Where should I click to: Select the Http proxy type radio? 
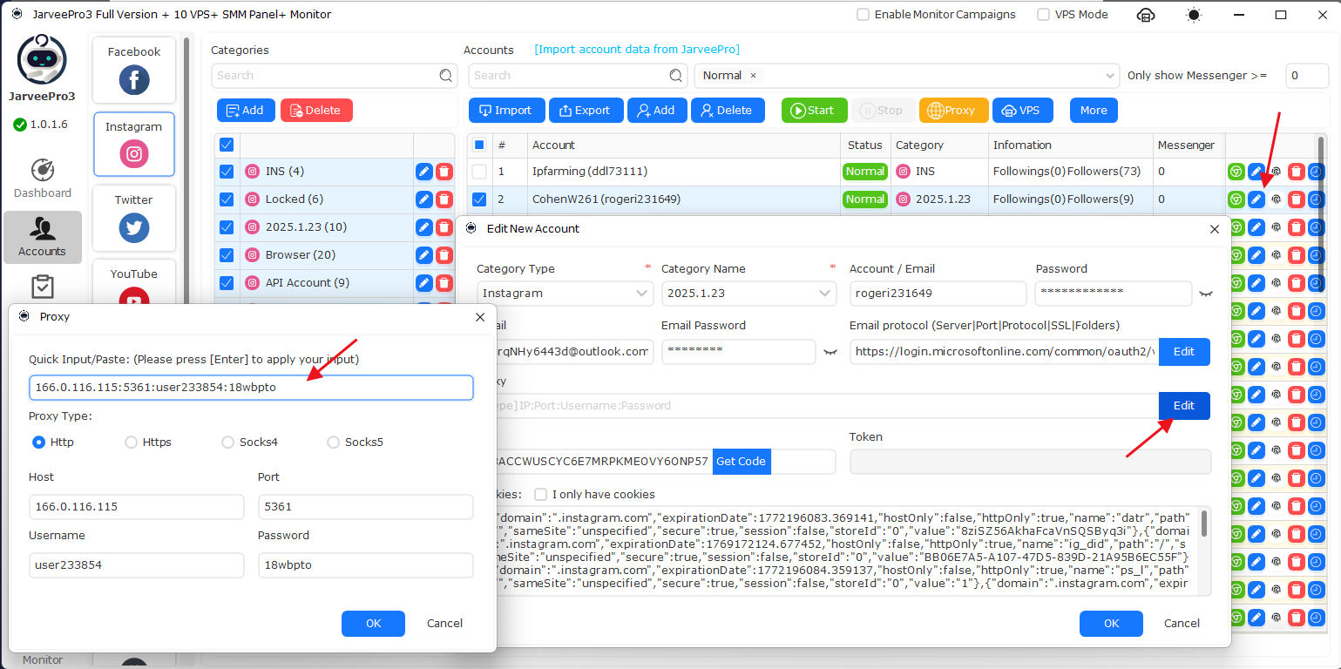(38, 443)
